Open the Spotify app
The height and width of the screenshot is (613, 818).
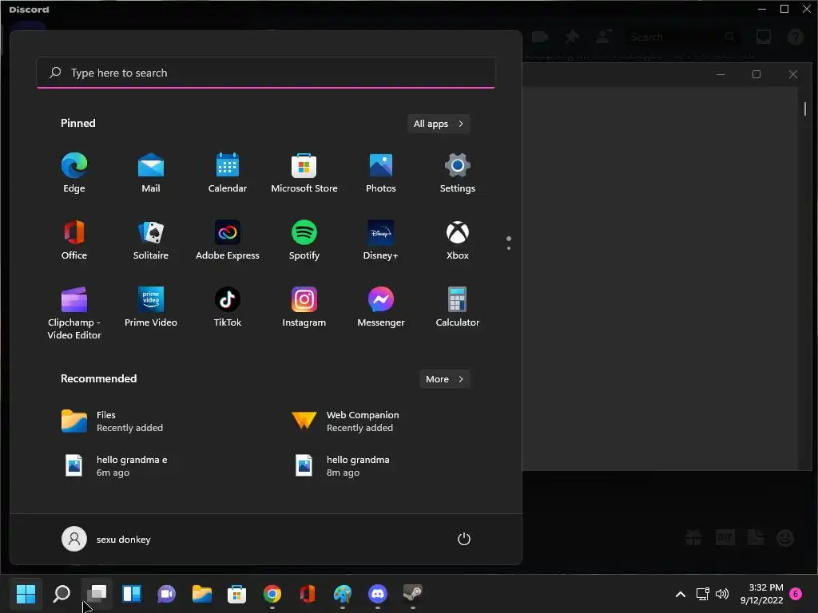[x=304, y=240]
